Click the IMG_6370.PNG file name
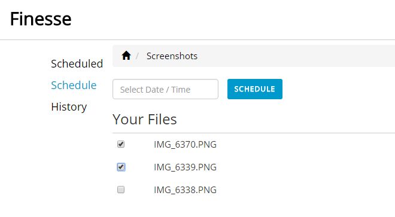 (x=185, y=145)
